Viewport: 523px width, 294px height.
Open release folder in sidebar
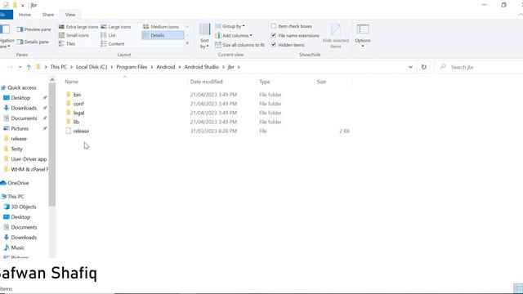(x=18, y=139)
